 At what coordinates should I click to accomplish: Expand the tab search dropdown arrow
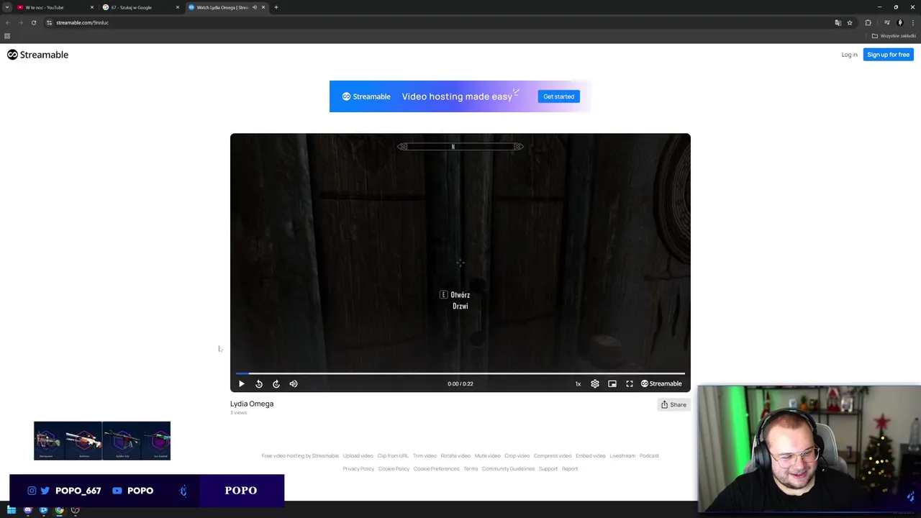click(7, 7)
